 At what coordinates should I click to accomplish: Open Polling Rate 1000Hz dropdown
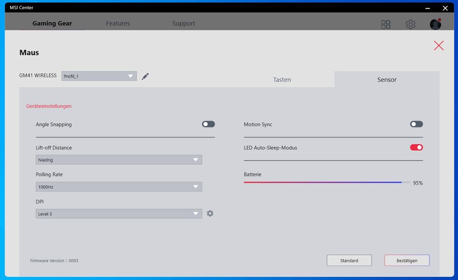(x=119, y=186)
